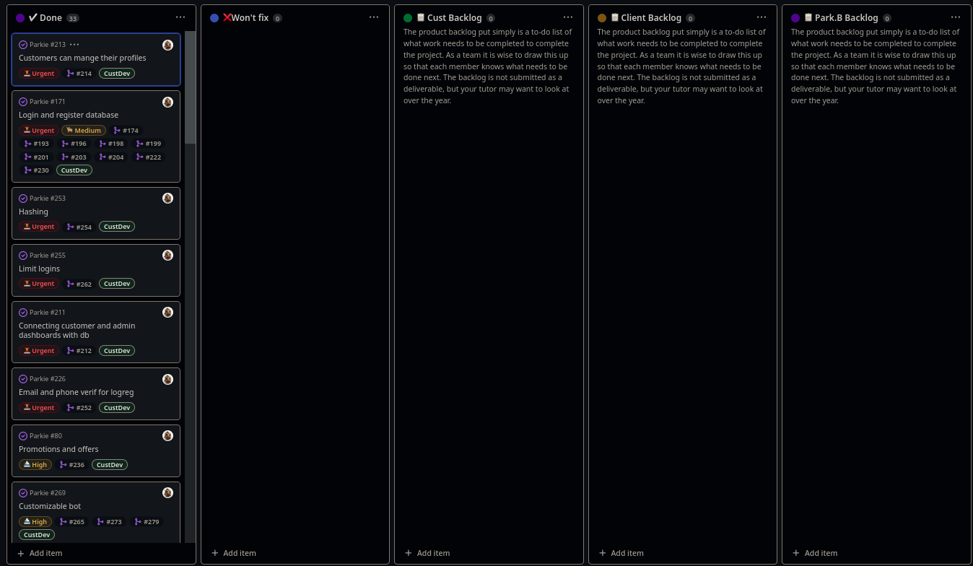Click the assignee avatar on Parkie #213 card
973x566 pixels.
click(167, 44)
